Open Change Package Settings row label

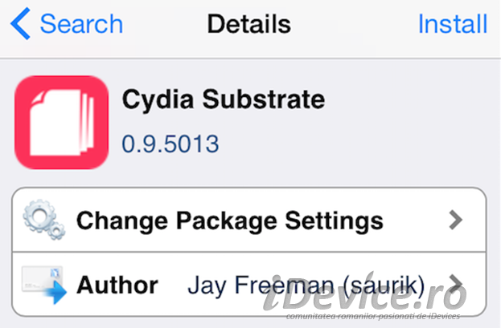(230, 221)
